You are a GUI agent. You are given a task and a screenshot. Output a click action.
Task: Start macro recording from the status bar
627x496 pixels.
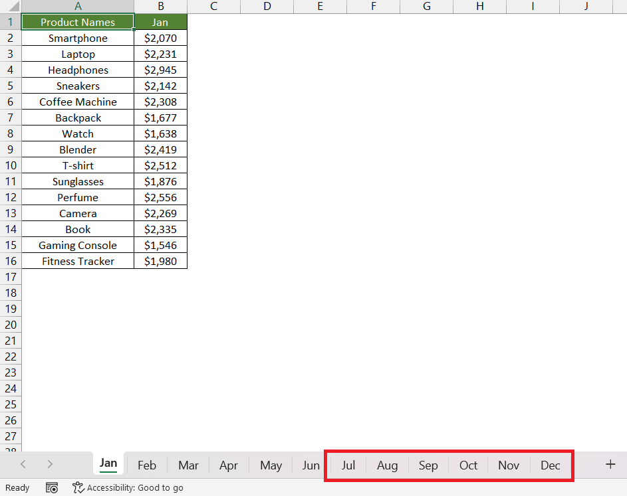tap(51, 487)
